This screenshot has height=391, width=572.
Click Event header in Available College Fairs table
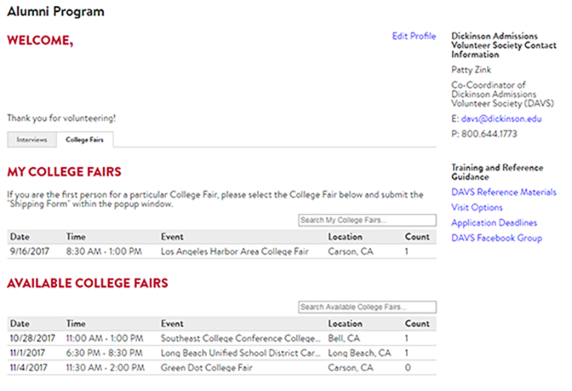(172, 324)
